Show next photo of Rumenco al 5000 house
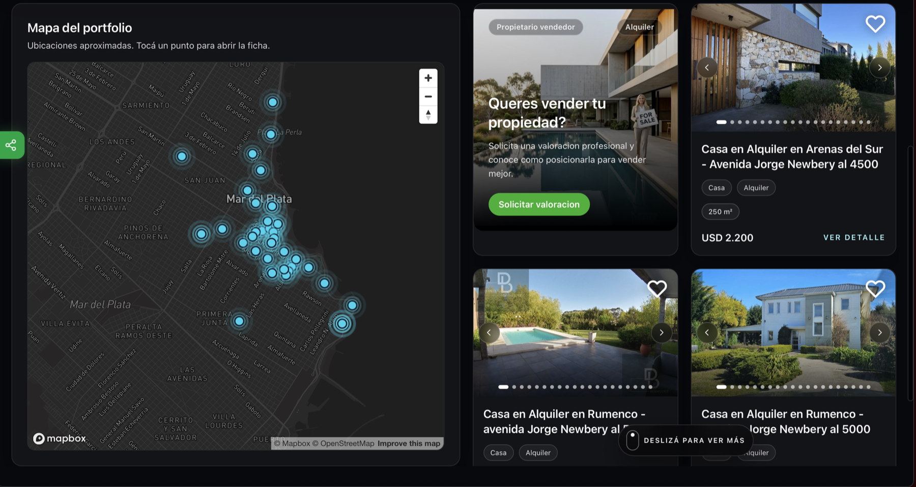This screenshot has width=916, height=487. [x=880, y=333]
